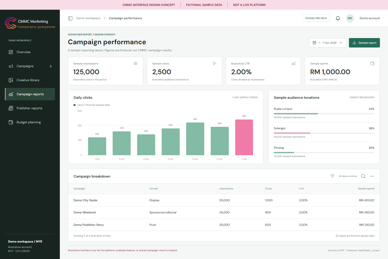Click the chart icon on Illustrative CTR card

tap(293, 63)
